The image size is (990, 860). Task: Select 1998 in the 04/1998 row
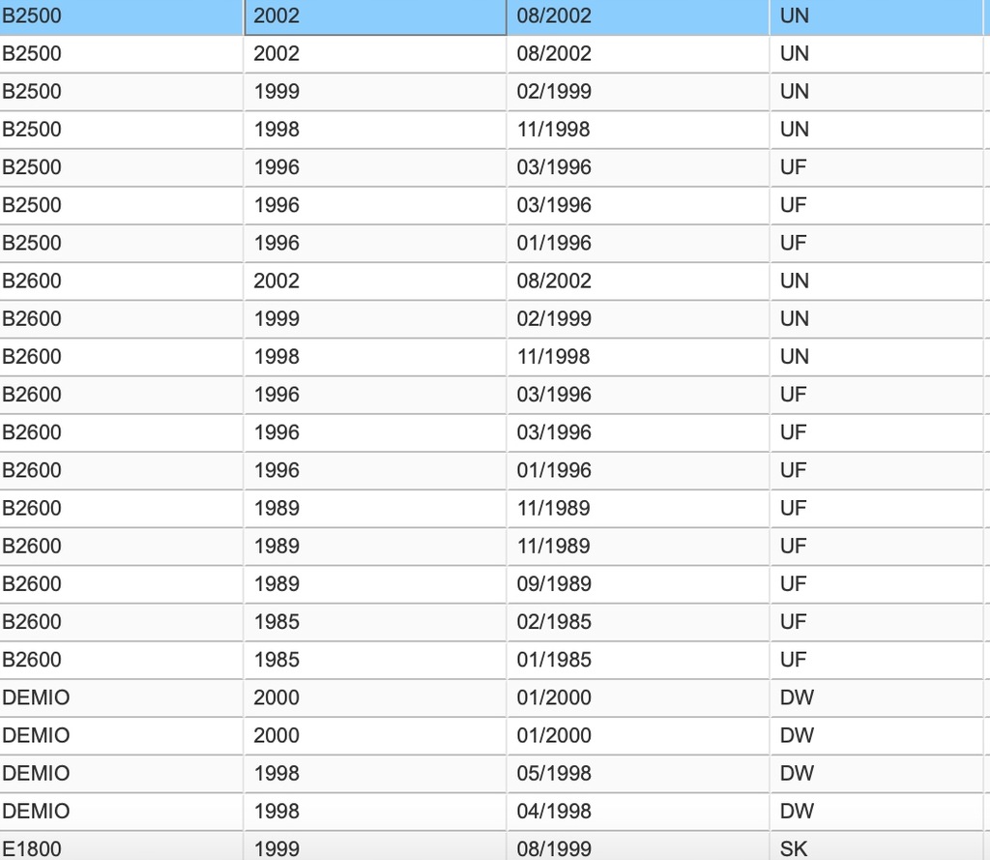[375, 812]
